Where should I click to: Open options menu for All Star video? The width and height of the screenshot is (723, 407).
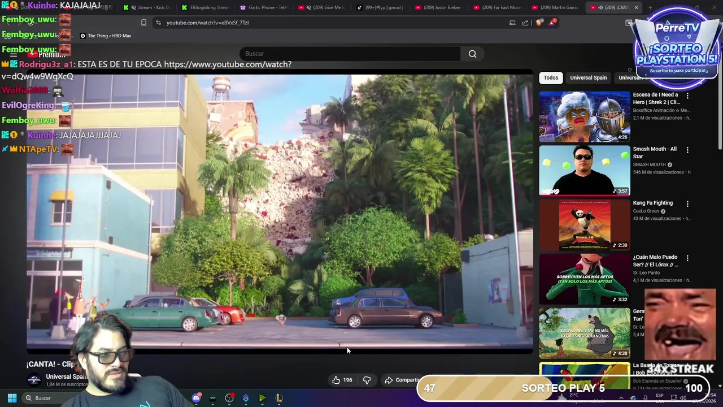[687, 150]
